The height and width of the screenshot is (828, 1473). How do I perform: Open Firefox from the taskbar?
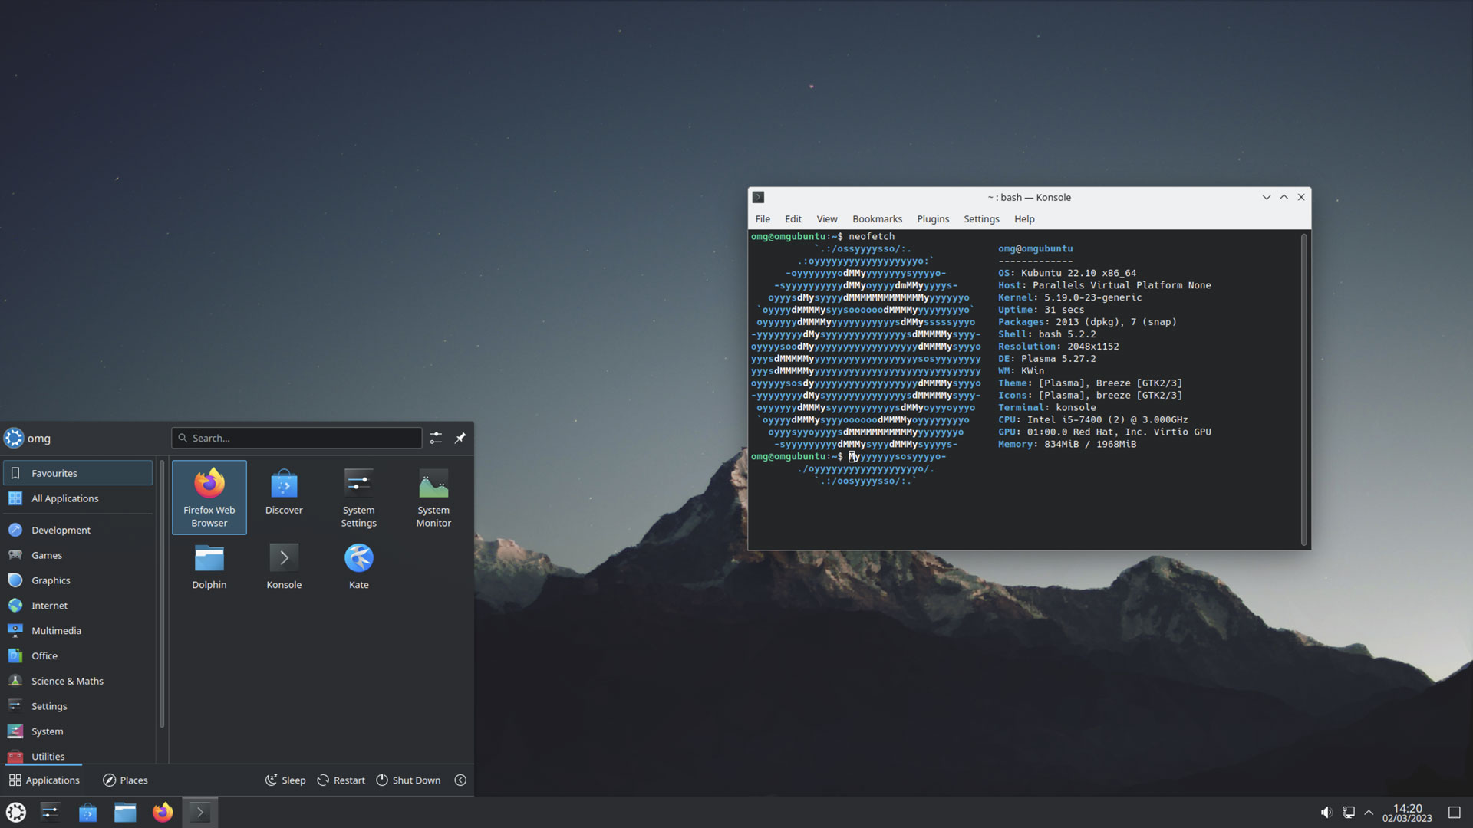point(163,812)
